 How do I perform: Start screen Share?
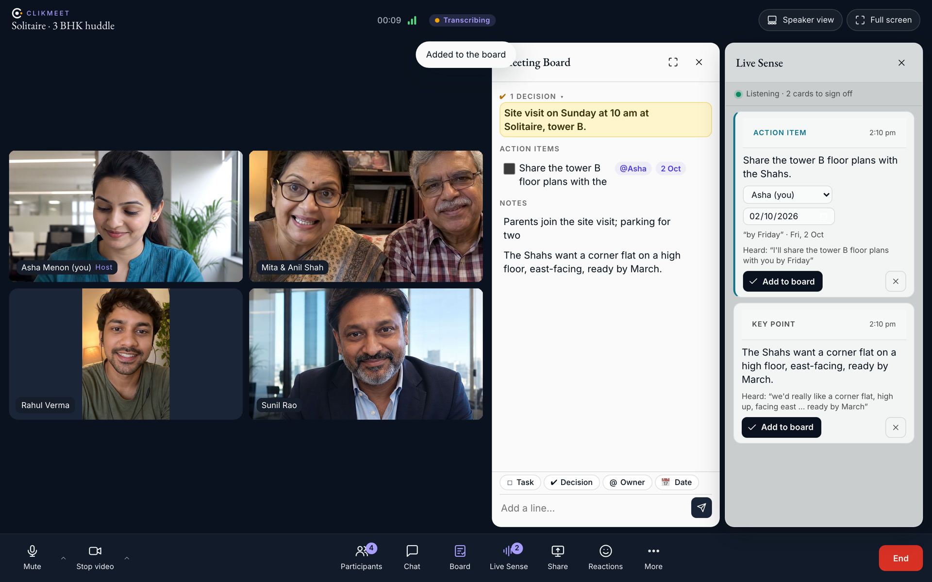coord(557,558)
